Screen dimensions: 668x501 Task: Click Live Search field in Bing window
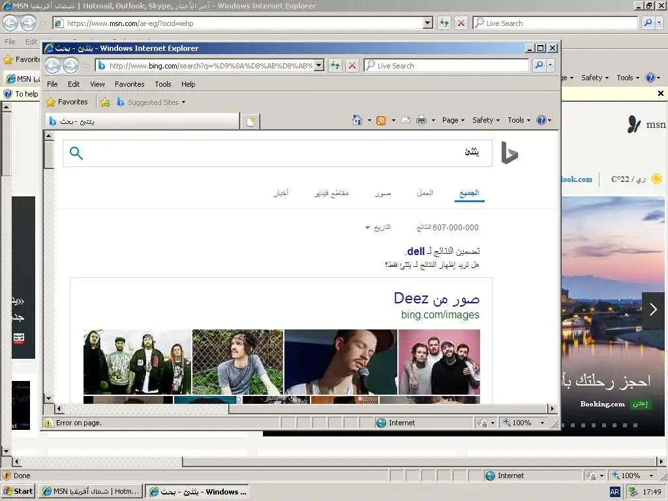click(x=446, y=66)
